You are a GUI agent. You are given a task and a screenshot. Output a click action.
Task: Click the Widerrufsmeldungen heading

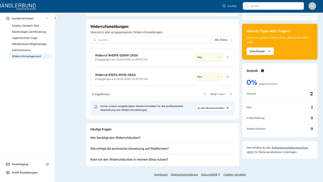tap(109, 27)
